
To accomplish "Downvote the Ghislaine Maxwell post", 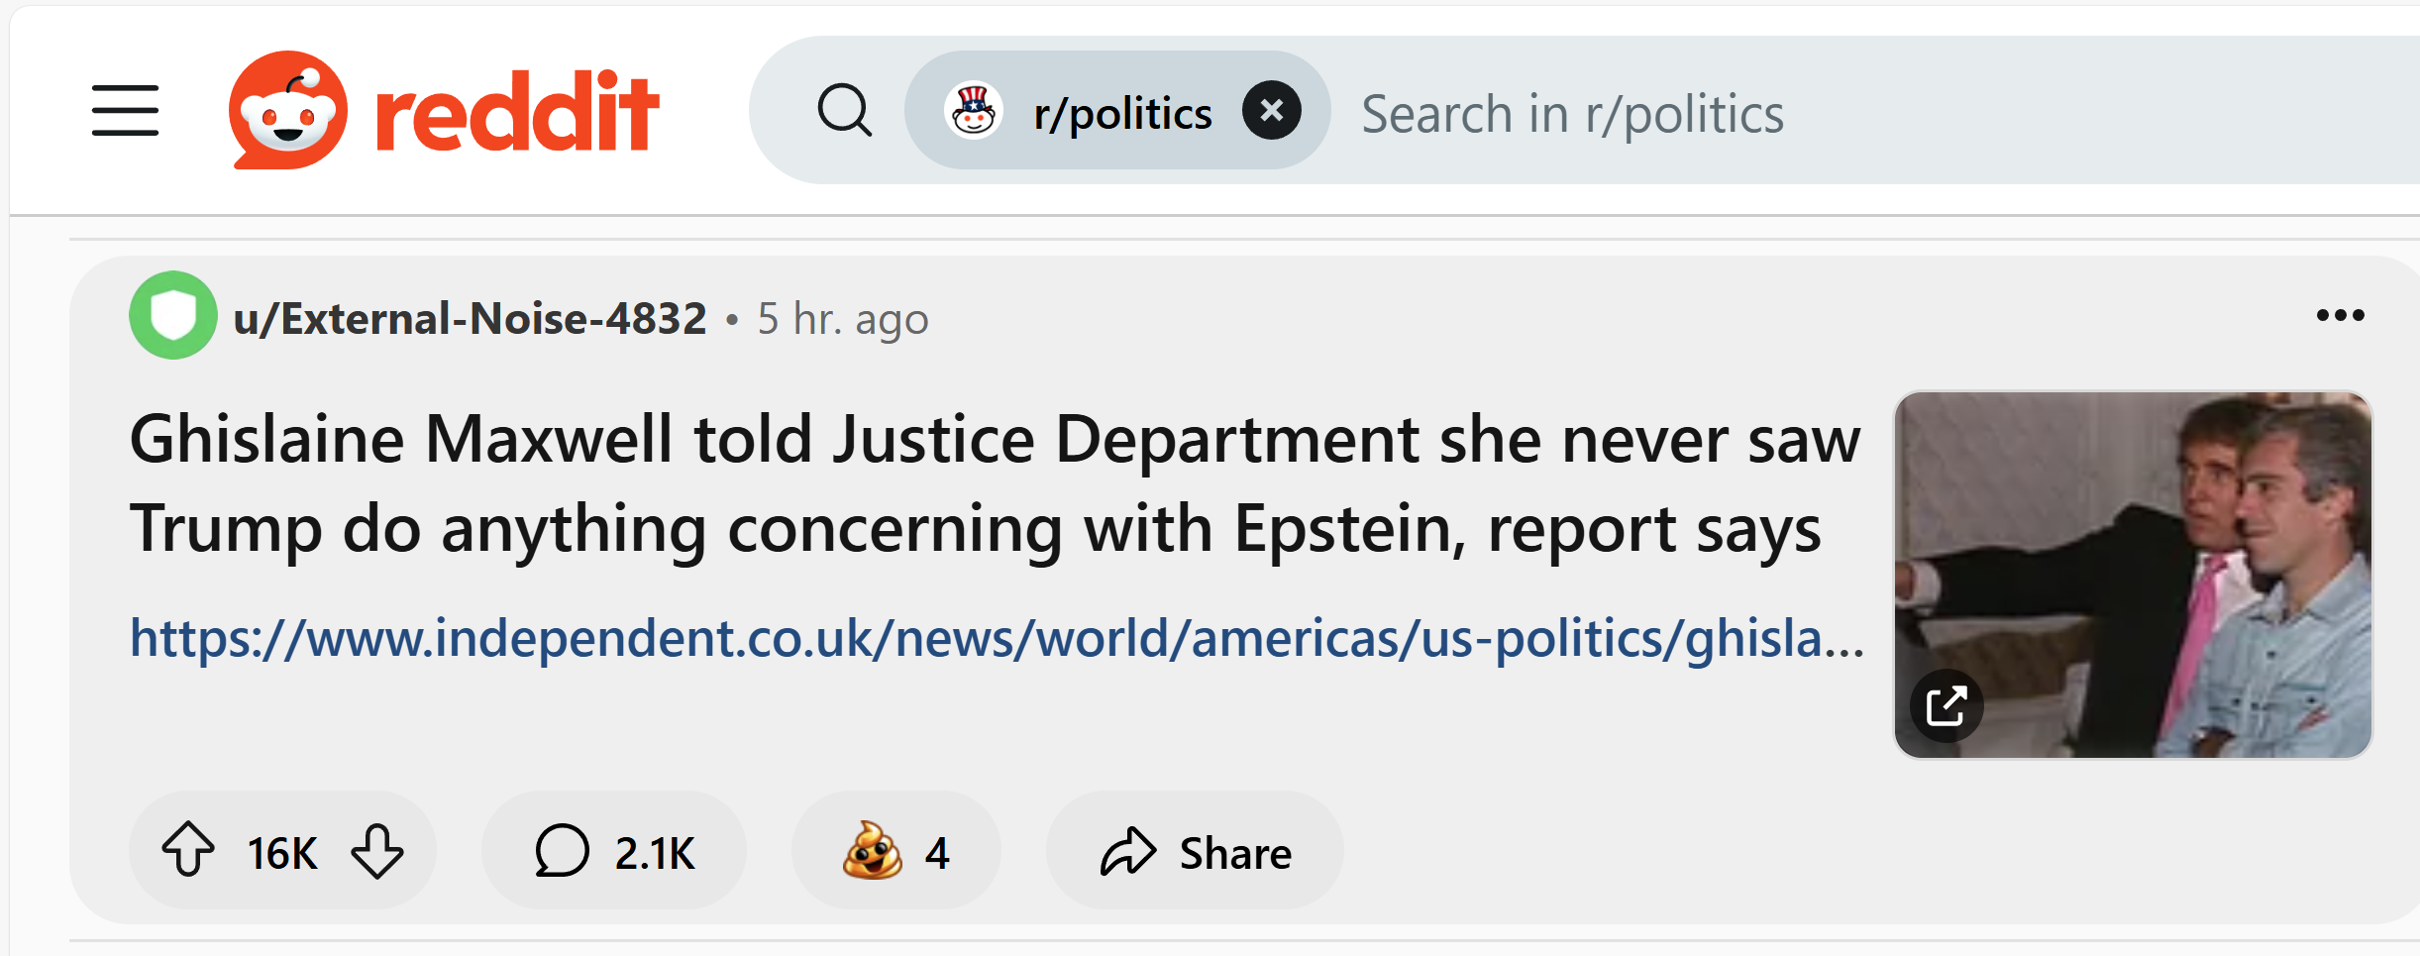I will pyautogui.click(x=377, y=851).
